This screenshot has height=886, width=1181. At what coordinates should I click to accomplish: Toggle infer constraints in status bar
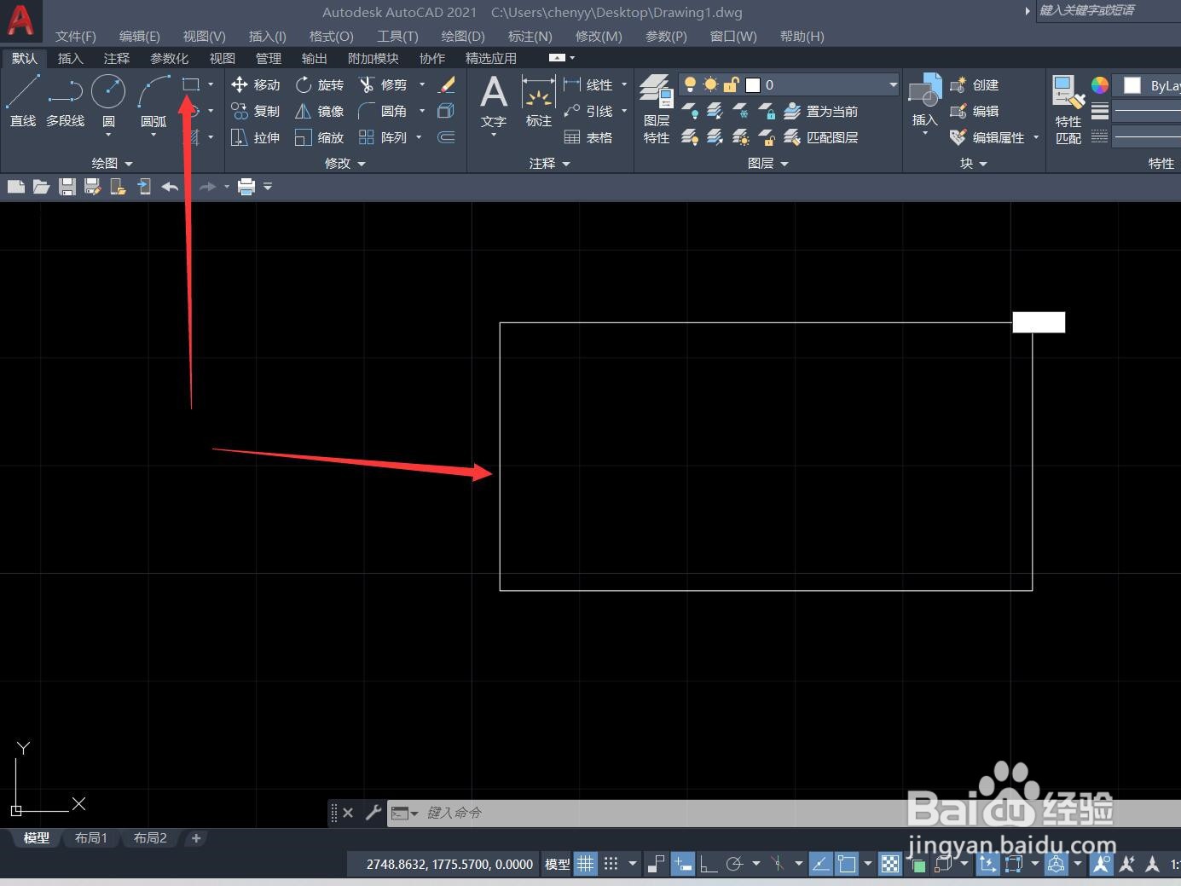tap(656, 864)
